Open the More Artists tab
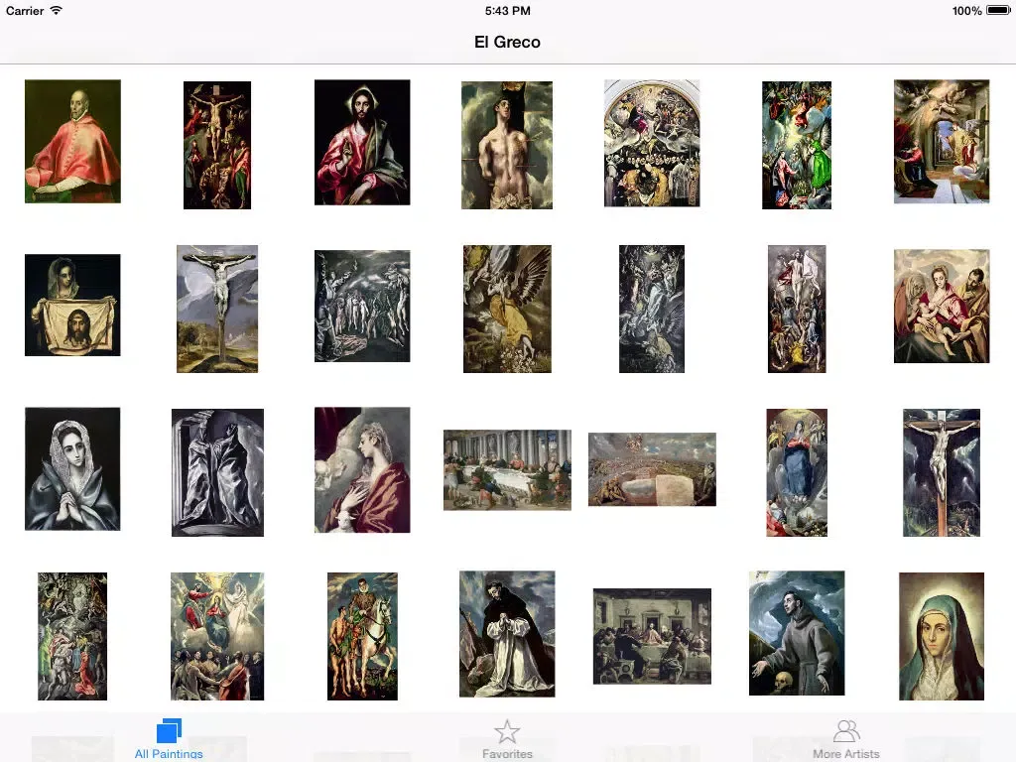Image resolution: width=1016 pixels, height=762 pixels. [845, 738]
